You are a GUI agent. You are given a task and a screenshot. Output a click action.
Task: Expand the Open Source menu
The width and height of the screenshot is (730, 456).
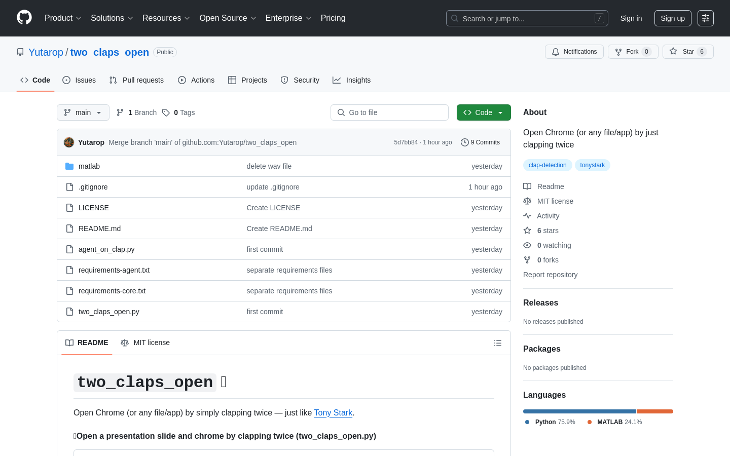[228, 18]
